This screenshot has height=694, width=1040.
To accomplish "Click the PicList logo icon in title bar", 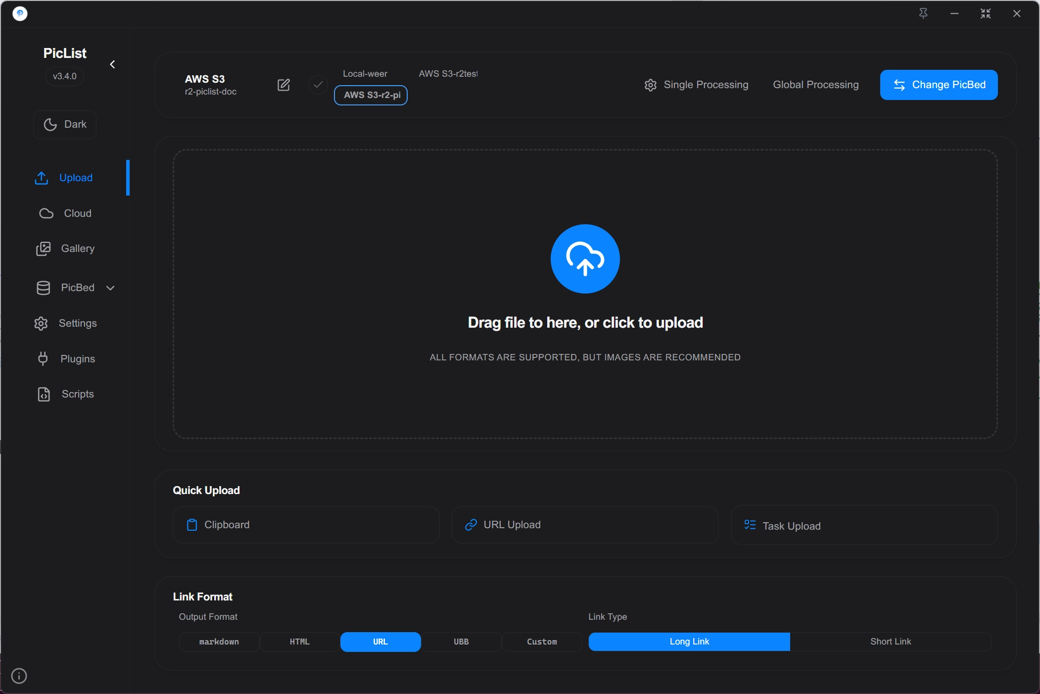I will pyautogui.click(x=20, y=13).
